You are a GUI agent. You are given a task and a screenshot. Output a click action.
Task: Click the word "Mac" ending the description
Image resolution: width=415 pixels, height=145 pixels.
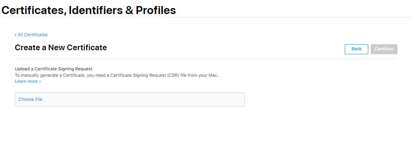click(213, 75)
